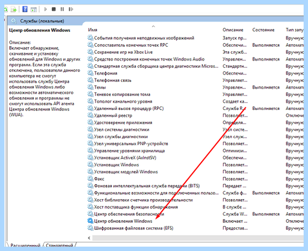Viewport: 308px width, 251px height.
Task: Select Узел универсальных PNP-устройств service
Action: click(x=131, y=144)
